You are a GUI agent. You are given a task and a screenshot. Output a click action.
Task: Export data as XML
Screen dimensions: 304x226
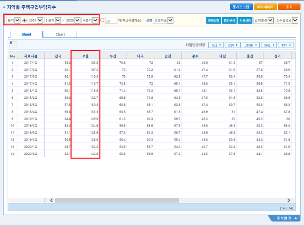point(269,45)
